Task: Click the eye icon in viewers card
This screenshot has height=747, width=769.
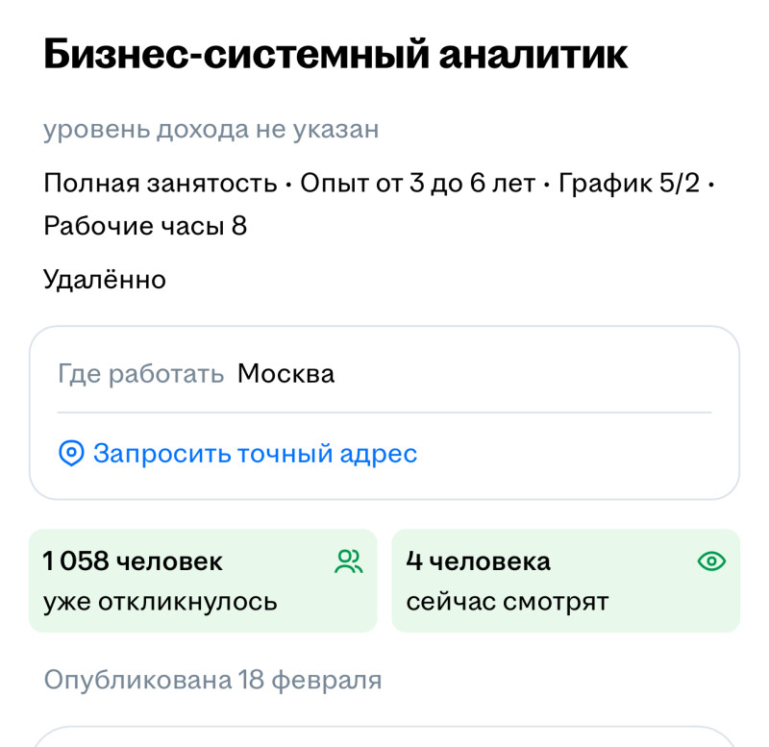Action: pyautogui.click(x=711, y=561)
